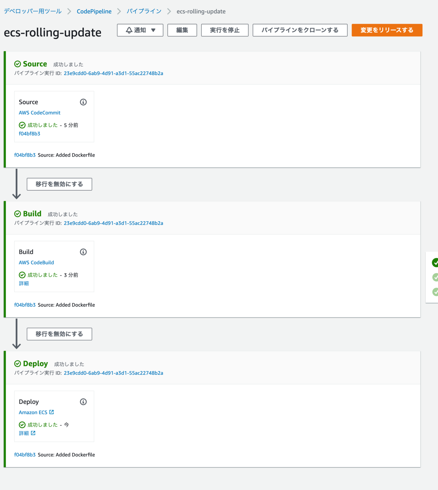Open 詳細 details link in the Build card
The width and height of the screenshot is (438, 490).
[24, 283]
